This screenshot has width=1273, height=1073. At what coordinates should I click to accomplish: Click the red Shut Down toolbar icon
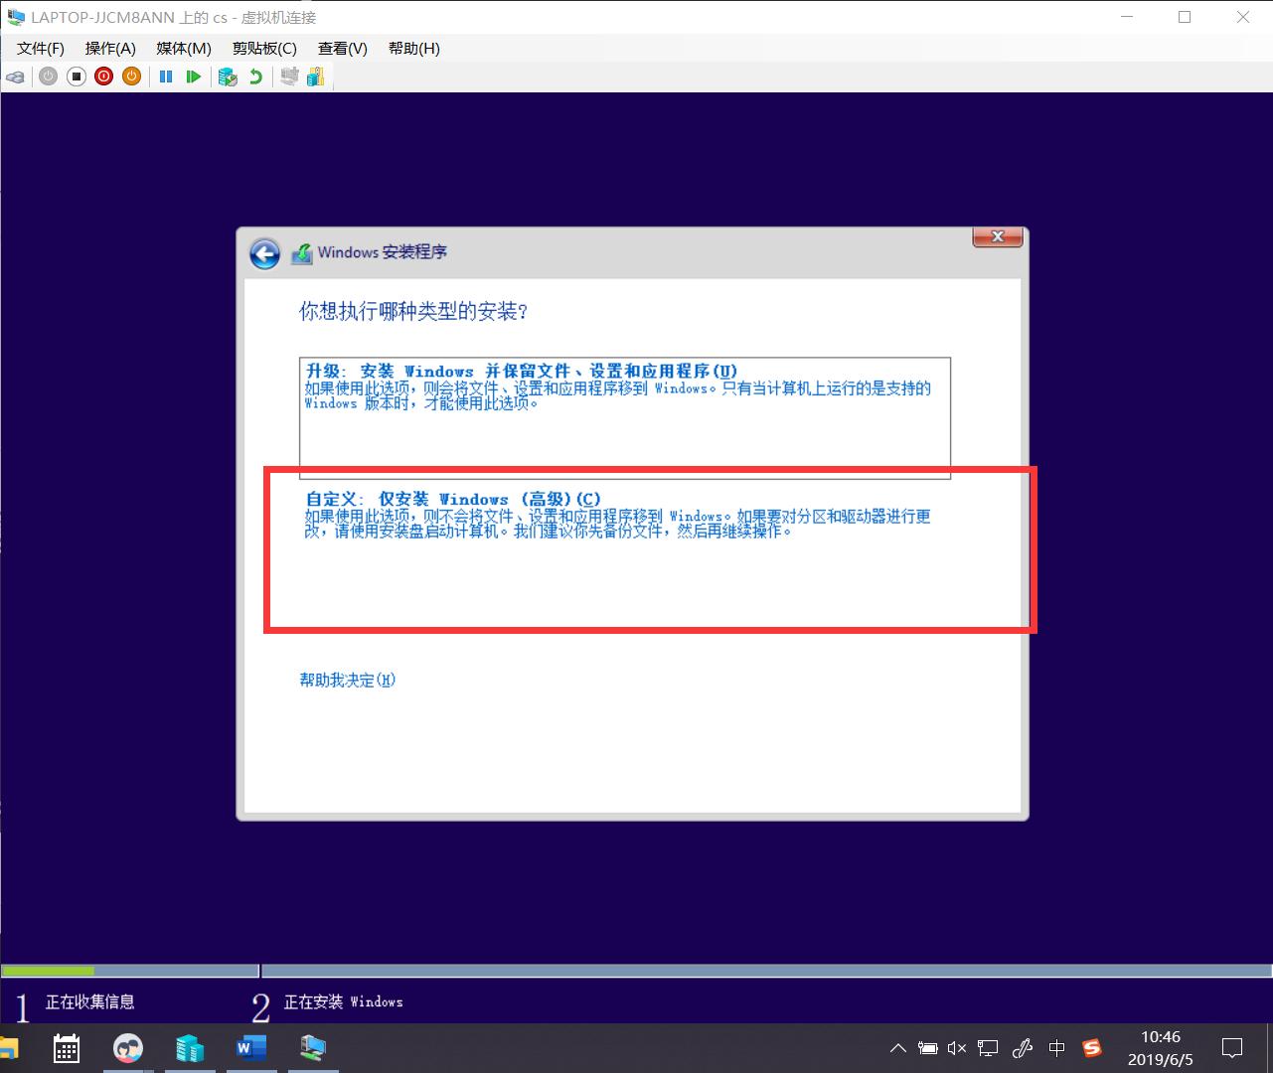(x=104, y=77)
